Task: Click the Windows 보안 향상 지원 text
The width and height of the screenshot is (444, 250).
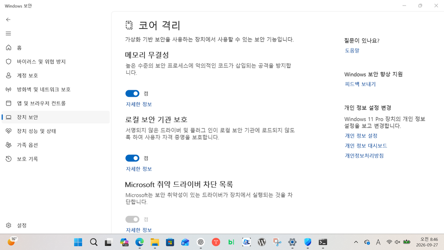Action: (x=373, y=74)
